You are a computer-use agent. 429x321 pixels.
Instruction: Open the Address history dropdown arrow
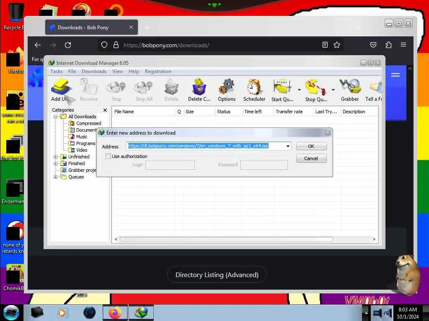pos(288,146)
